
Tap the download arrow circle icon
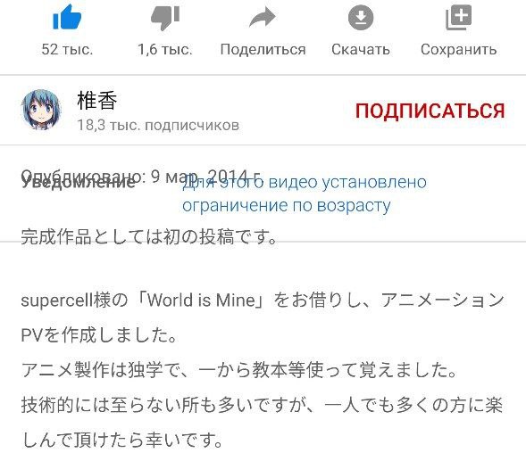[361, 18]
